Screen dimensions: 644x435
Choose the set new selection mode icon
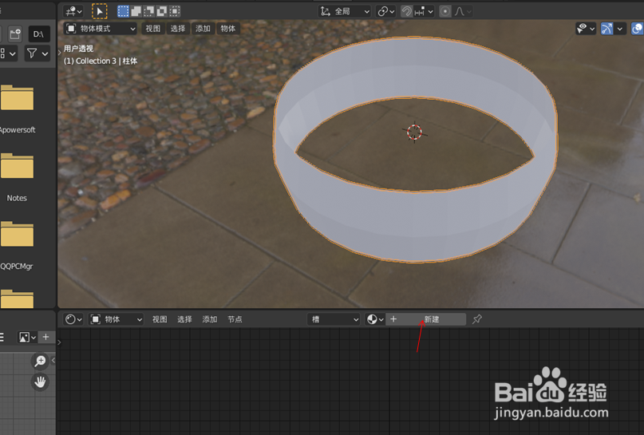click(123, 11)
